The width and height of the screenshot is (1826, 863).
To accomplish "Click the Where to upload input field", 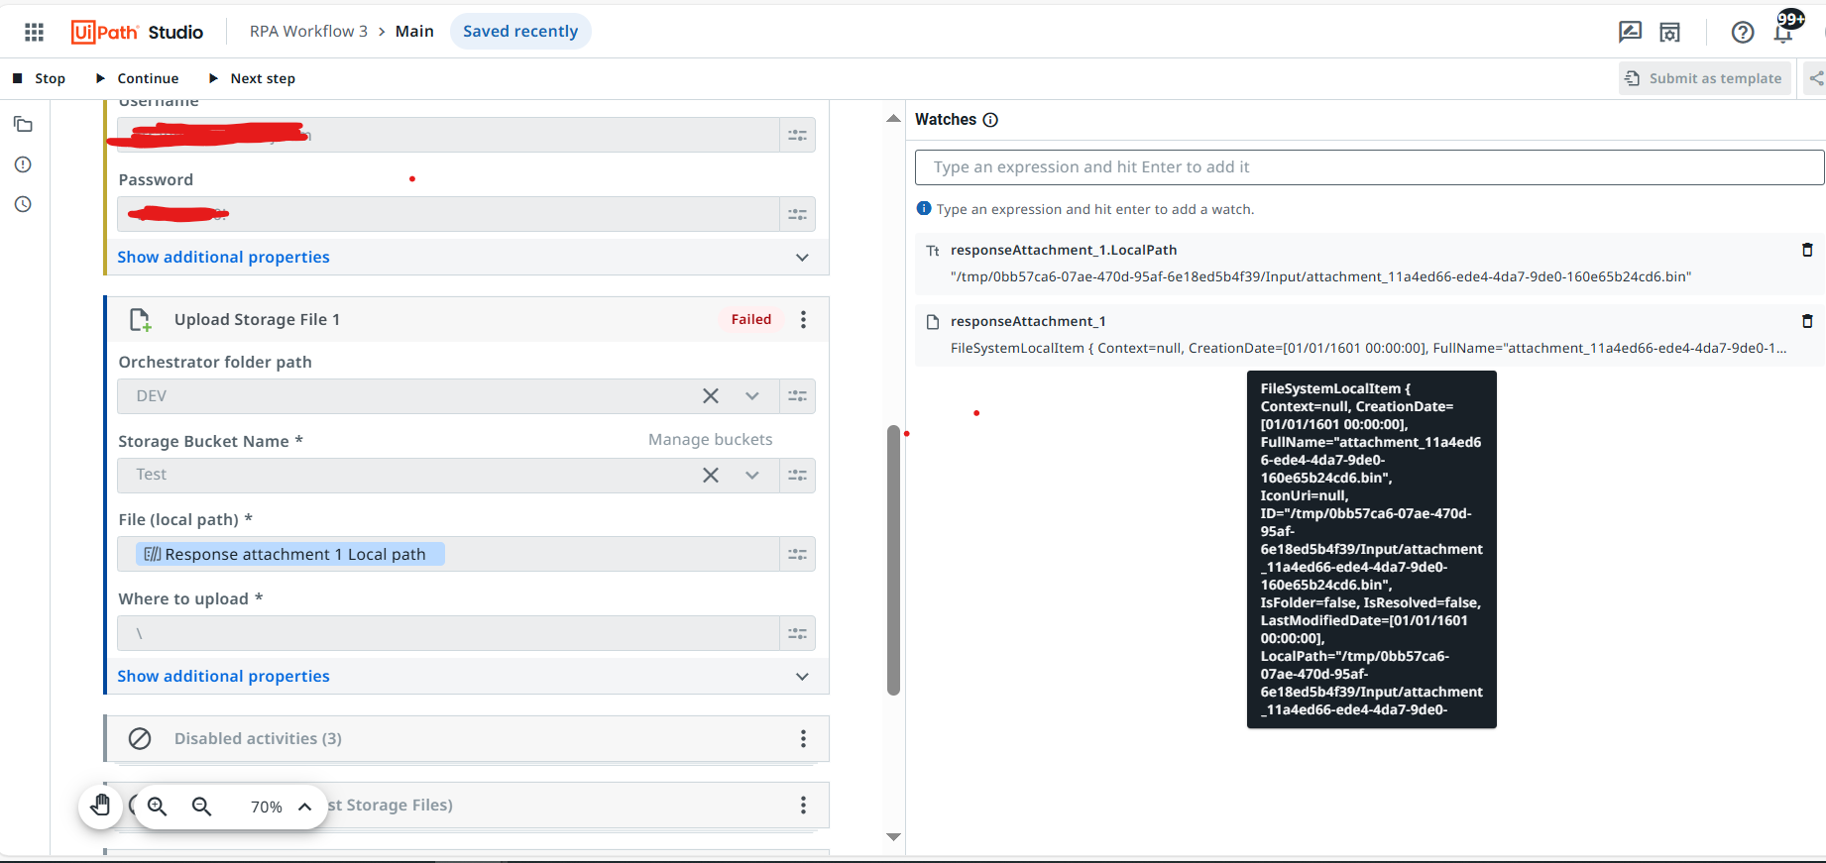I will (448, 633).
